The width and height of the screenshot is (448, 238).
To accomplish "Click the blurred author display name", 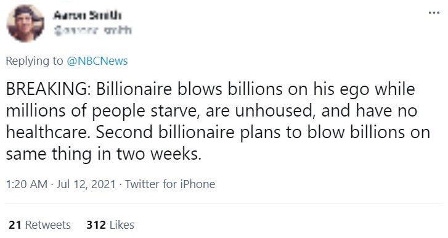I will [88, 15].
